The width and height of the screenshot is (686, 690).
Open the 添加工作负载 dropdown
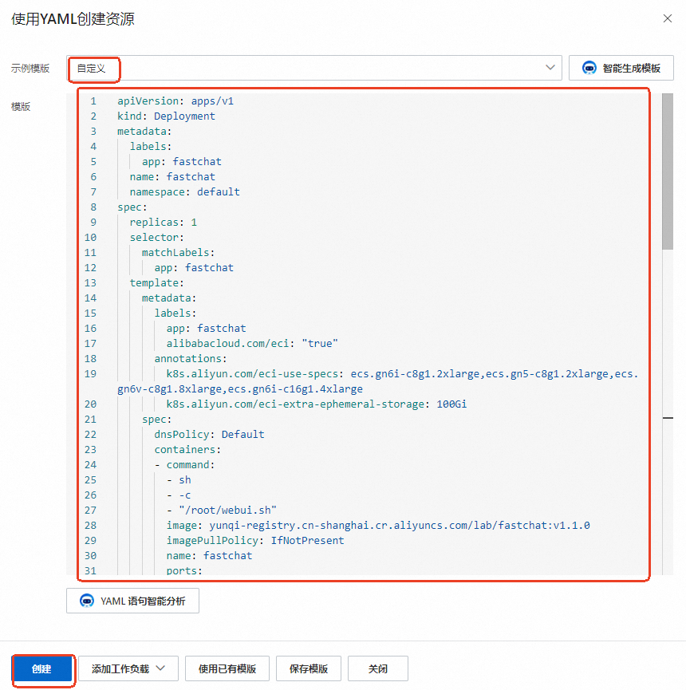pos(128,669)
